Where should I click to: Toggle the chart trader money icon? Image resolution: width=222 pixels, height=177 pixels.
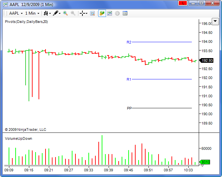click(102, 13)
